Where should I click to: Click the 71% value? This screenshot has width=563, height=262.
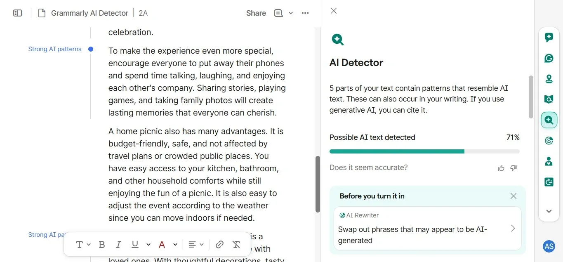(x=513, y=137)
